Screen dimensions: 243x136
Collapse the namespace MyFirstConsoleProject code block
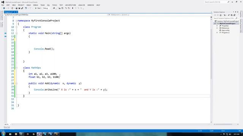click(x=16, y=21)
